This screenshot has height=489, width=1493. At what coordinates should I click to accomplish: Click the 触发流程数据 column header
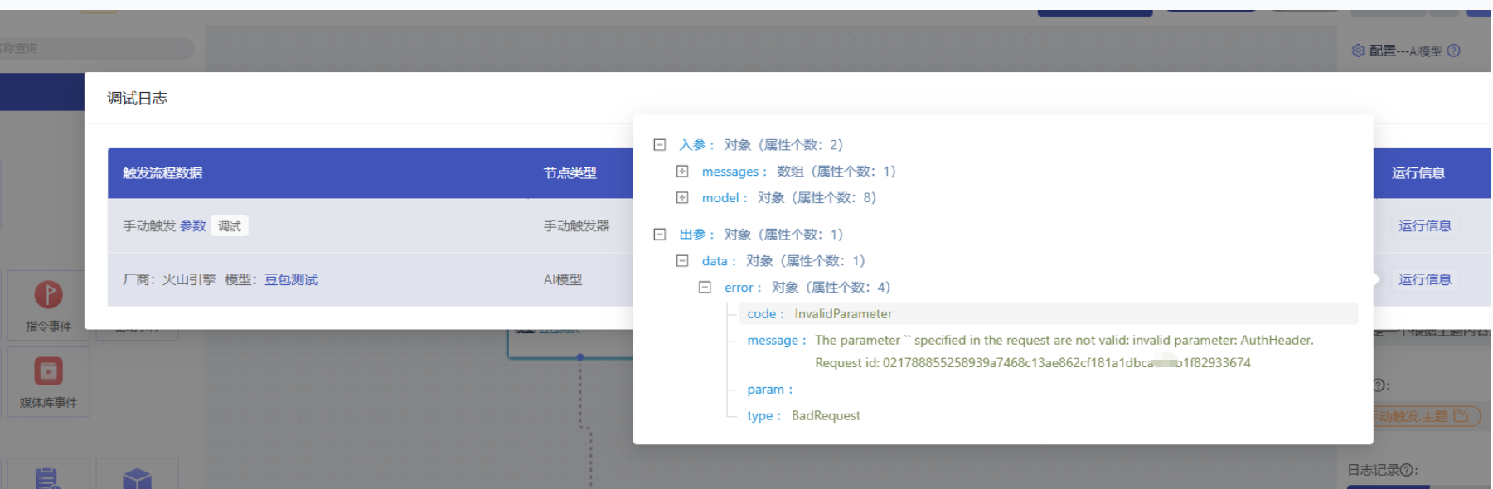click(x=162, y=173)
